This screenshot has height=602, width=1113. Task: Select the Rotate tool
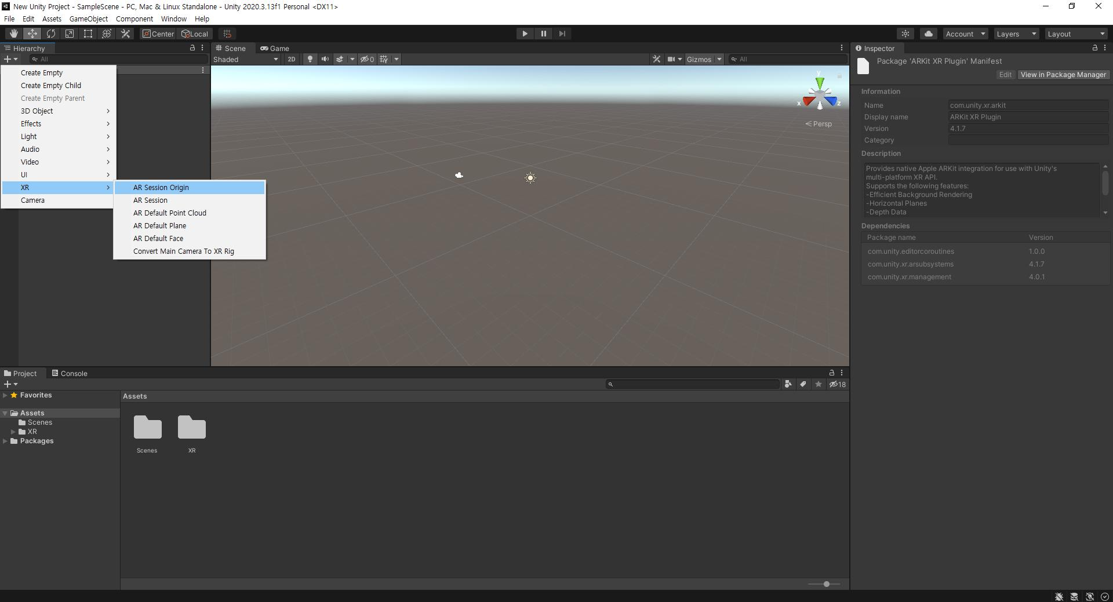[51, 34]
